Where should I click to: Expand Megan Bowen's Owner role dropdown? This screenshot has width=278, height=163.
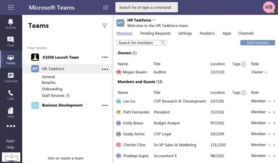click(266, 72)
